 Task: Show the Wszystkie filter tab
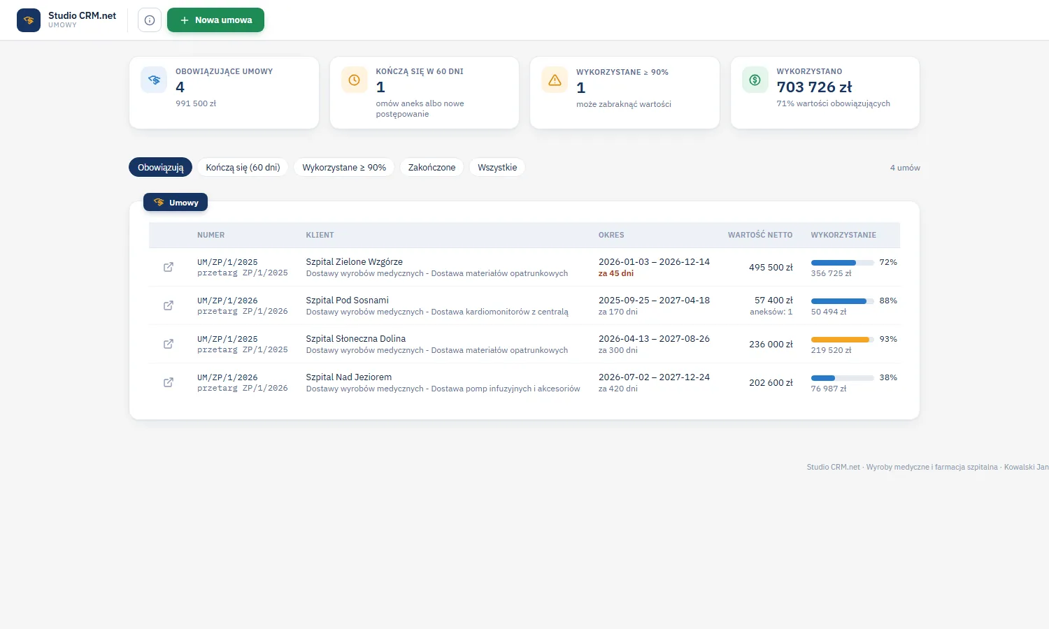coord(497,167)
